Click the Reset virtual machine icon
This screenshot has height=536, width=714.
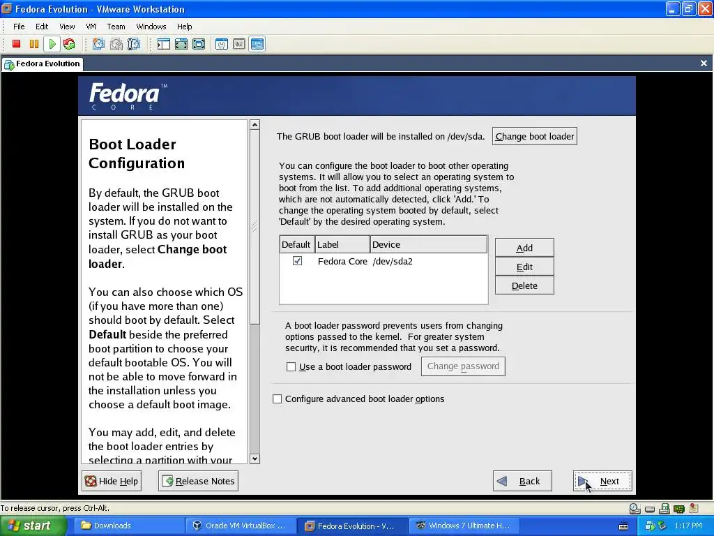click(69, 44)
